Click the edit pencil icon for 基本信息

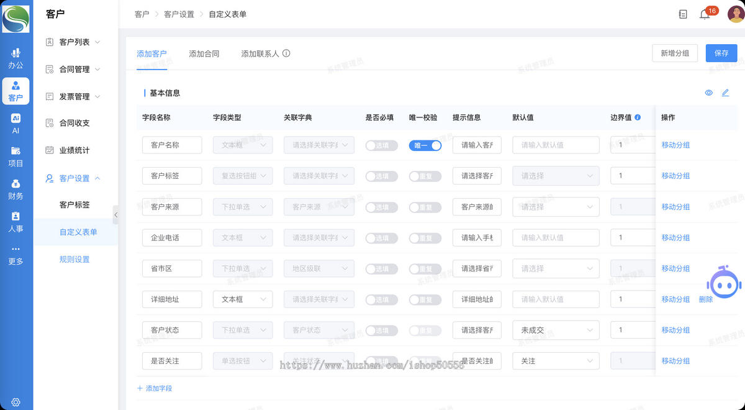725,93
